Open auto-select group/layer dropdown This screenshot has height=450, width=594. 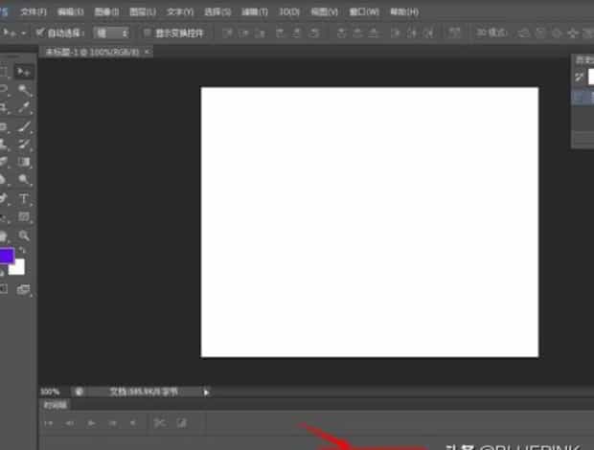coord(111,32)
